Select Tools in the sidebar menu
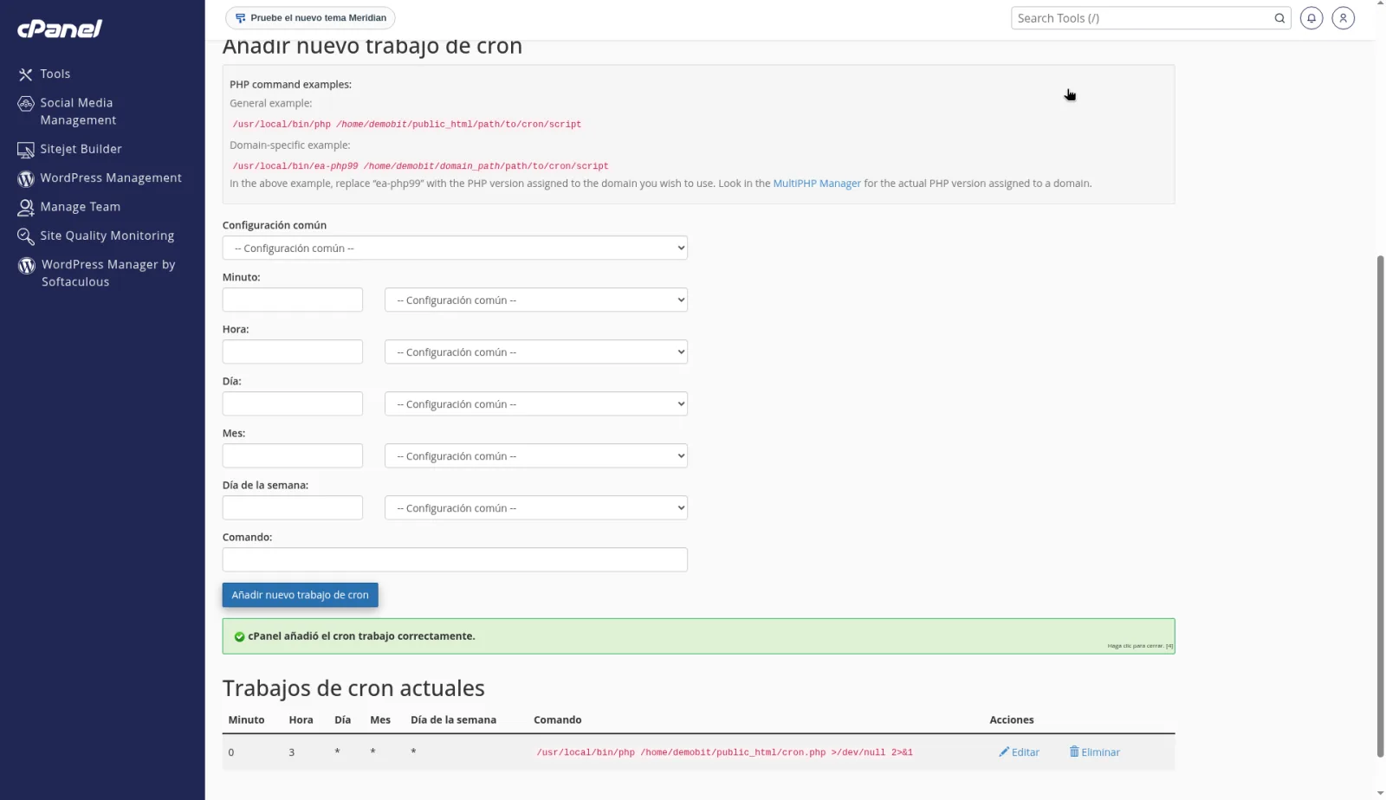Screen dimensions: 1386x800 55,74
